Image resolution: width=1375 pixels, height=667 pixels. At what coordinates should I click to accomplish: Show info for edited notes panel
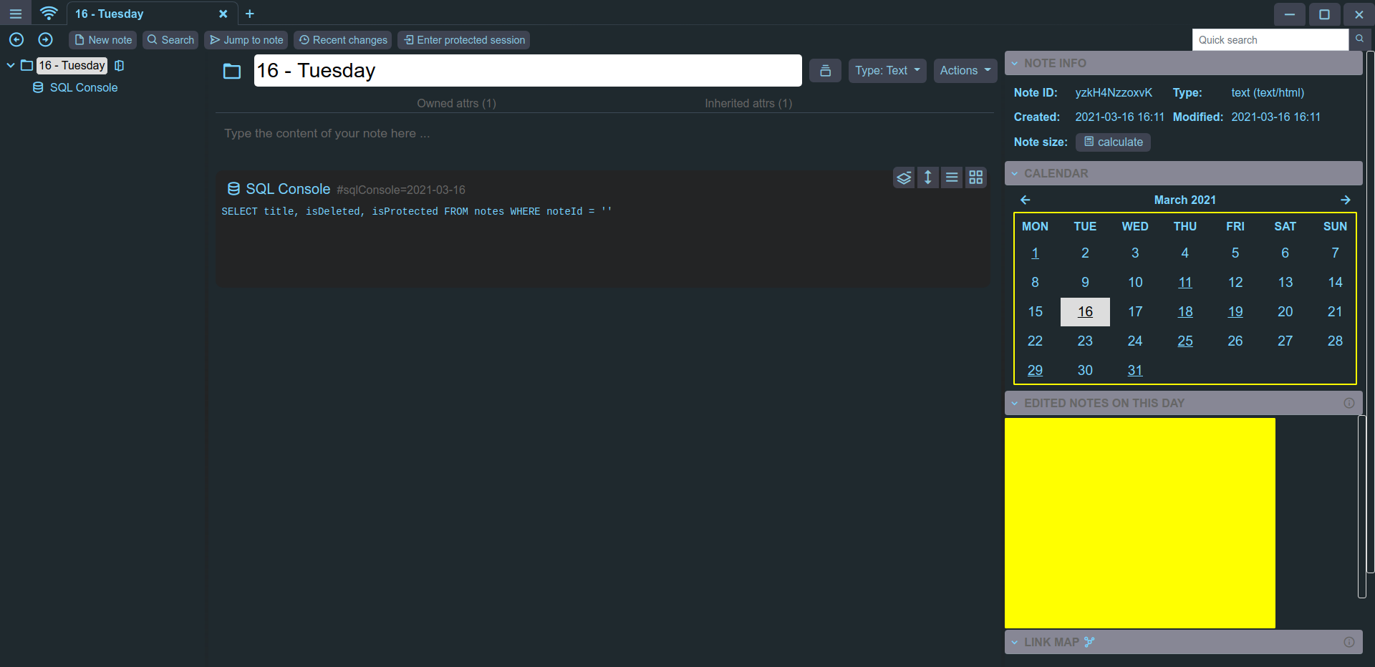1349,403
